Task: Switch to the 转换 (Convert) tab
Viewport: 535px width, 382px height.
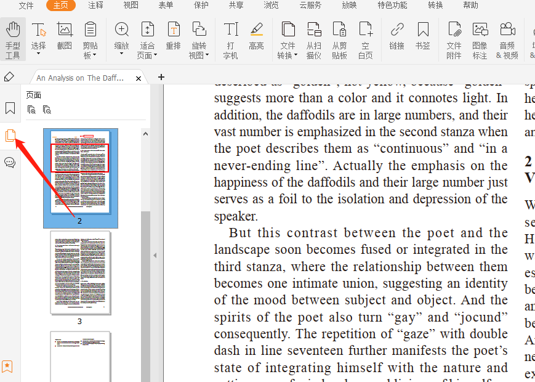Action: click(x=435, y=6)
